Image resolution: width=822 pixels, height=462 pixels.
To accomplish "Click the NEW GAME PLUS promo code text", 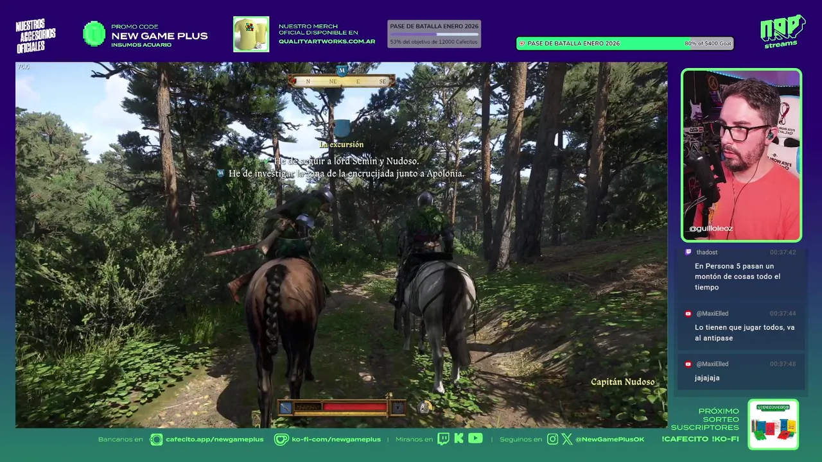I will coord(159,36).
